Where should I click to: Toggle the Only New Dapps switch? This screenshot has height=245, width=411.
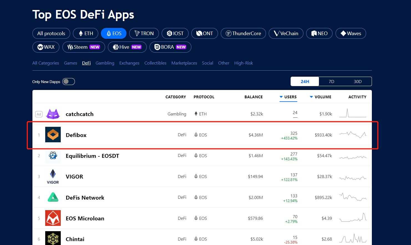pyautogui.click(x=68, y=81)
